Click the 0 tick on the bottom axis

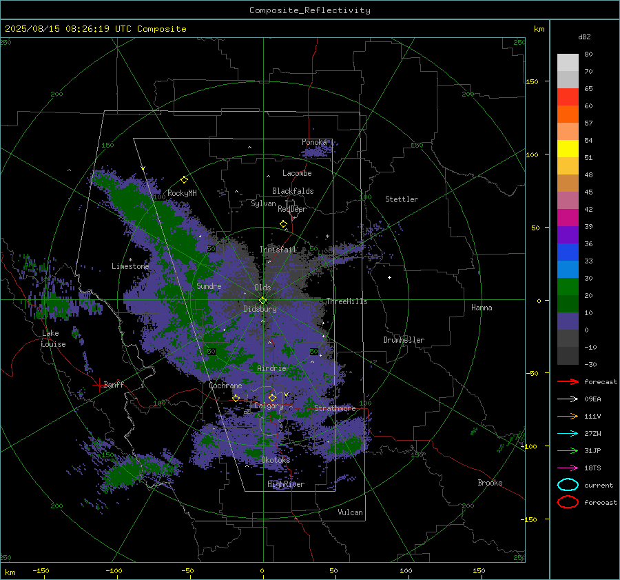click(262, 571)
